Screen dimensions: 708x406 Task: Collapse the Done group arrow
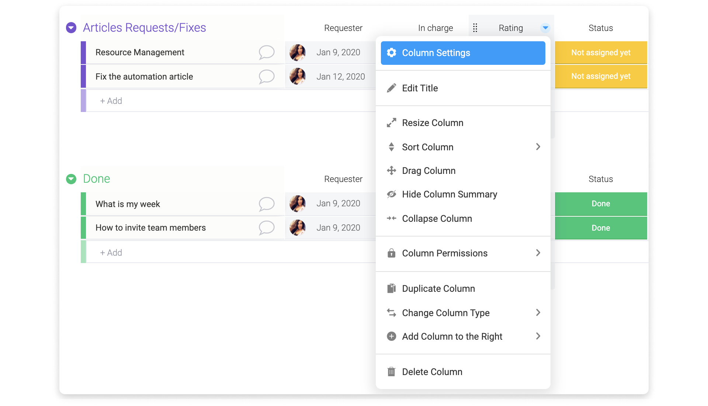[71, 179]
